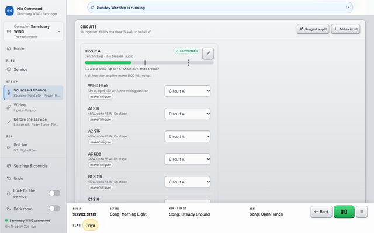This screenshot has height=233, width=374.
Task: Edit Circuit A with the pencil icon
Action: (x=208, y=53)
